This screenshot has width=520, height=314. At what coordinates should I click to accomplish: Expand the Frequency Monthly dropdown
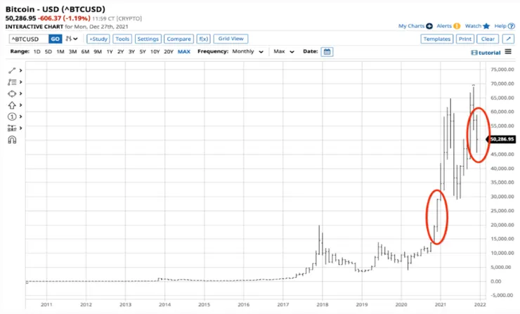tap(248, 51)
